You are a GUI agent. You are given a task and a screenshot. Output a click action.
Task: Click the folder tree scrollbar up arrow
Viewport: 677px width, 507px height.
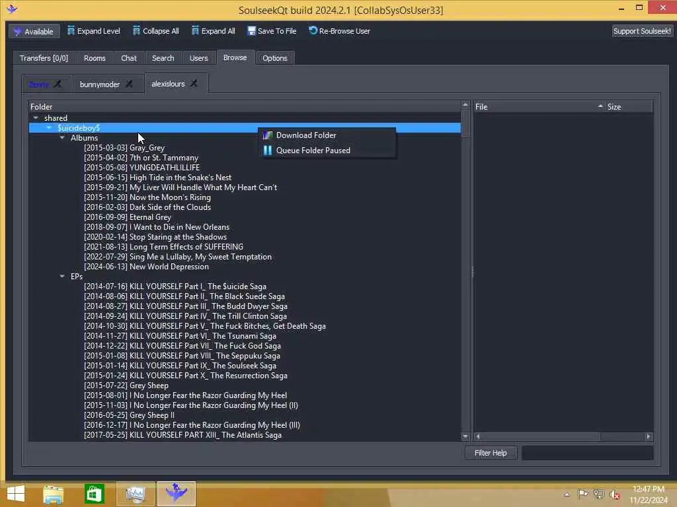(x=465, y=105)
